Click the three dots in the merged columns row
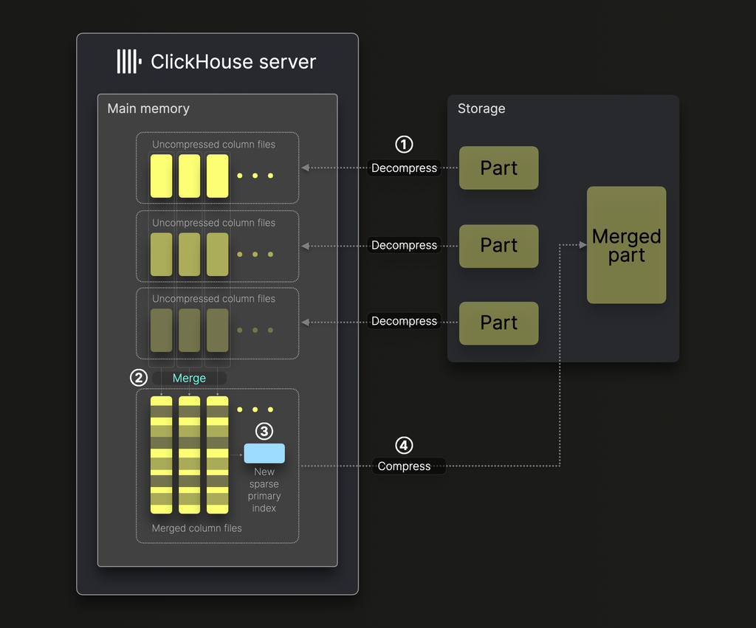Image resolution: width=756 pixels, height=628 pixels. pos(255,410)
